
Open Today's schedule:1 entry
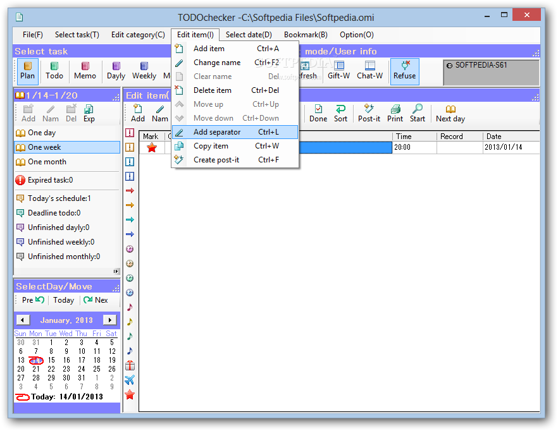tap(67, 198)
